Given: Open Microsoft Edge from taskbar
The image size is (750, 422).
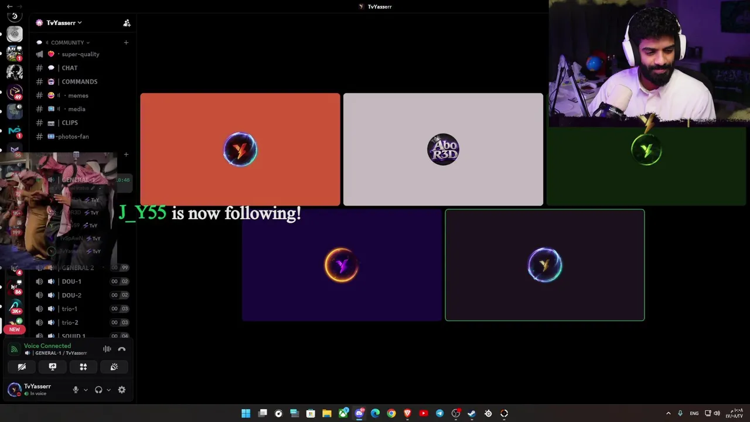Looking at the screenshot, I should pos(375,414).
